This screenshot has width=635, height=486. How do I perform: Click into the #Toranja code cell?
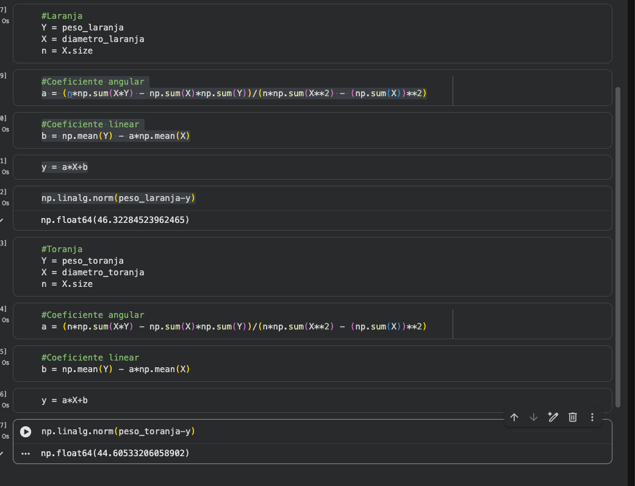pos(244,267)
